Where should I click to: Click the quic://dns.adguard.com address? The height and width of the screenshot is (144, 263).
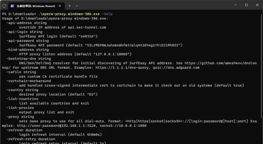point(176,68)
